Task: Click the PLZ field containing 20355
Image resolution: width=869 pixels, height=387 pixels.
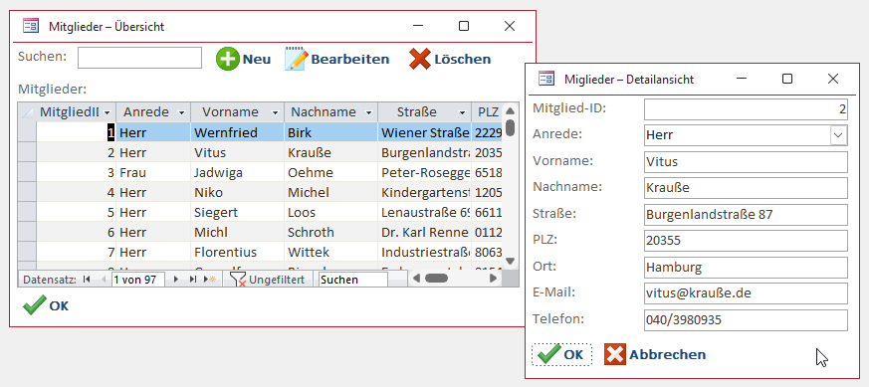Action: [x=746, y=241]
